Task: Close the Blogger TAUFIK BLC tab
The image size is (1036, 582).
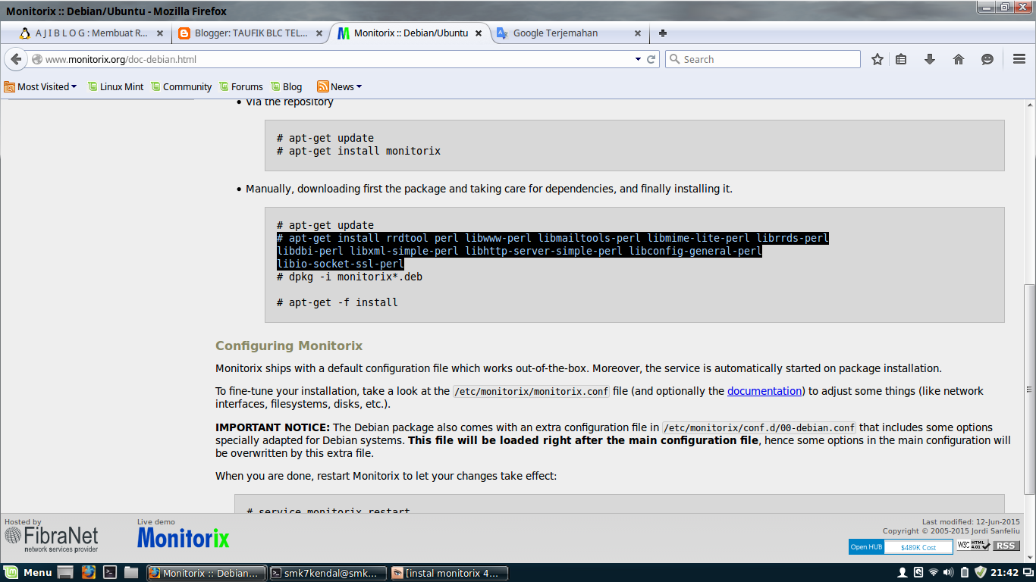Action: 319,33
